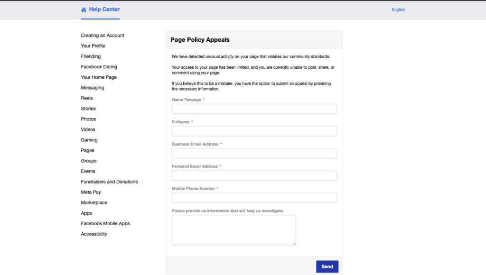Viewport: 486px width, 275px height.
Task: Open Your Home Page topic
Action: click(x=99, y=77)
